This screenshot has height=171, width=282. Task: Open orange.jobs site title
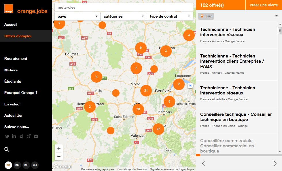tap(32, 11)
